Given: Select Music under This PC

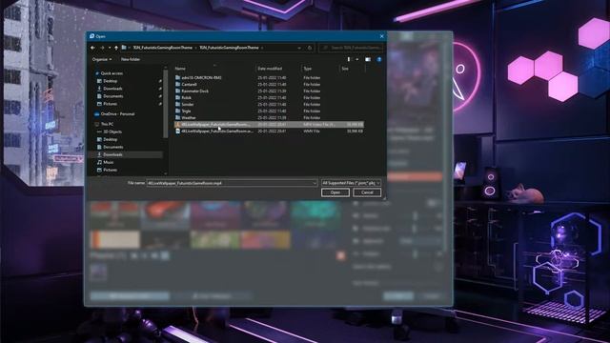Looking at the screenshot, I should (108, 162).
